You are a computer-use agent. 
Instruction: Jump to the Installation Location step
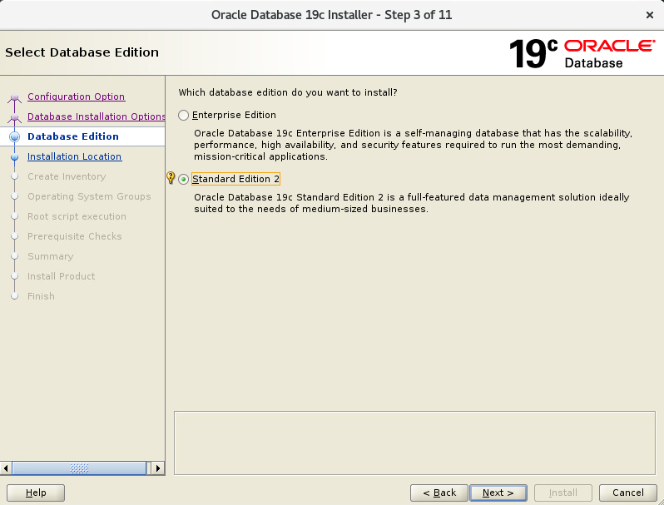pyautogui.click(x=75, y=156)
